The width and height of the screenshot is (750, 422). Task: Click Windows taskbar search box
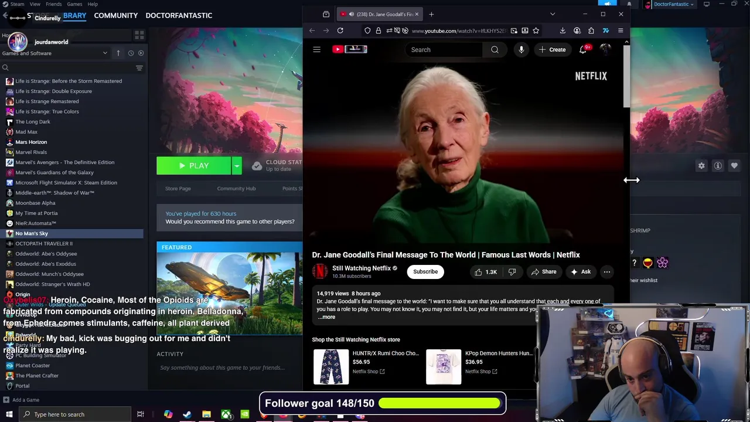(74, 414)
